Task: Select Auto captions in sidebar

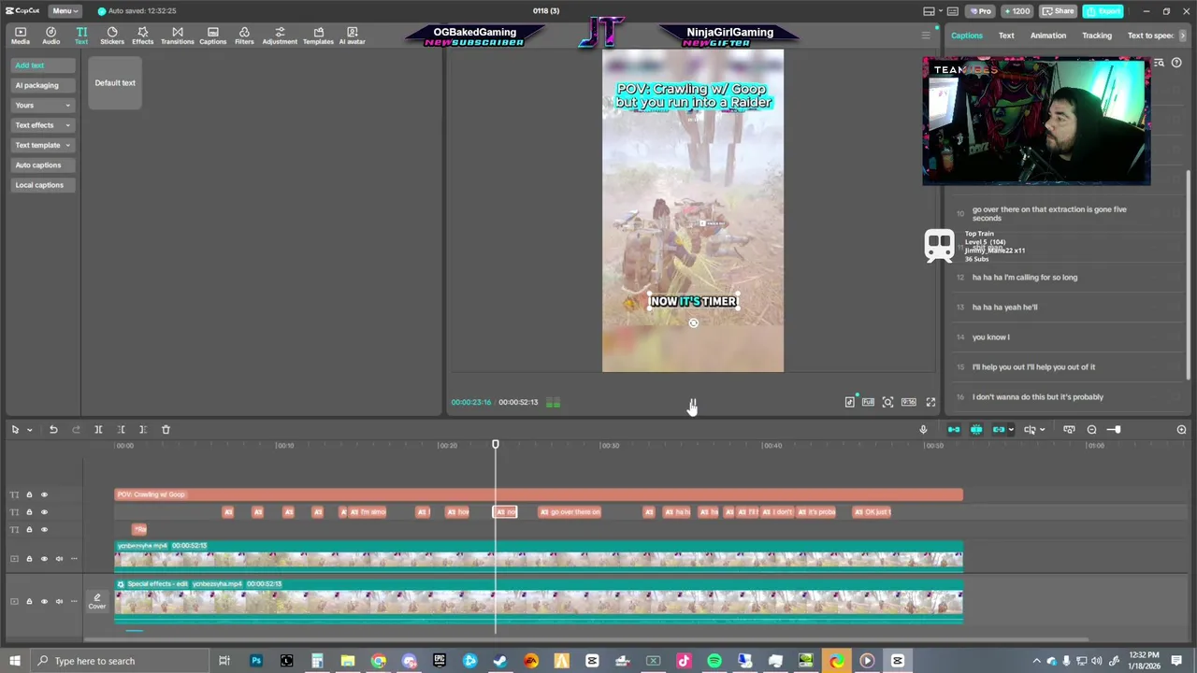Action: coord(42,165)
